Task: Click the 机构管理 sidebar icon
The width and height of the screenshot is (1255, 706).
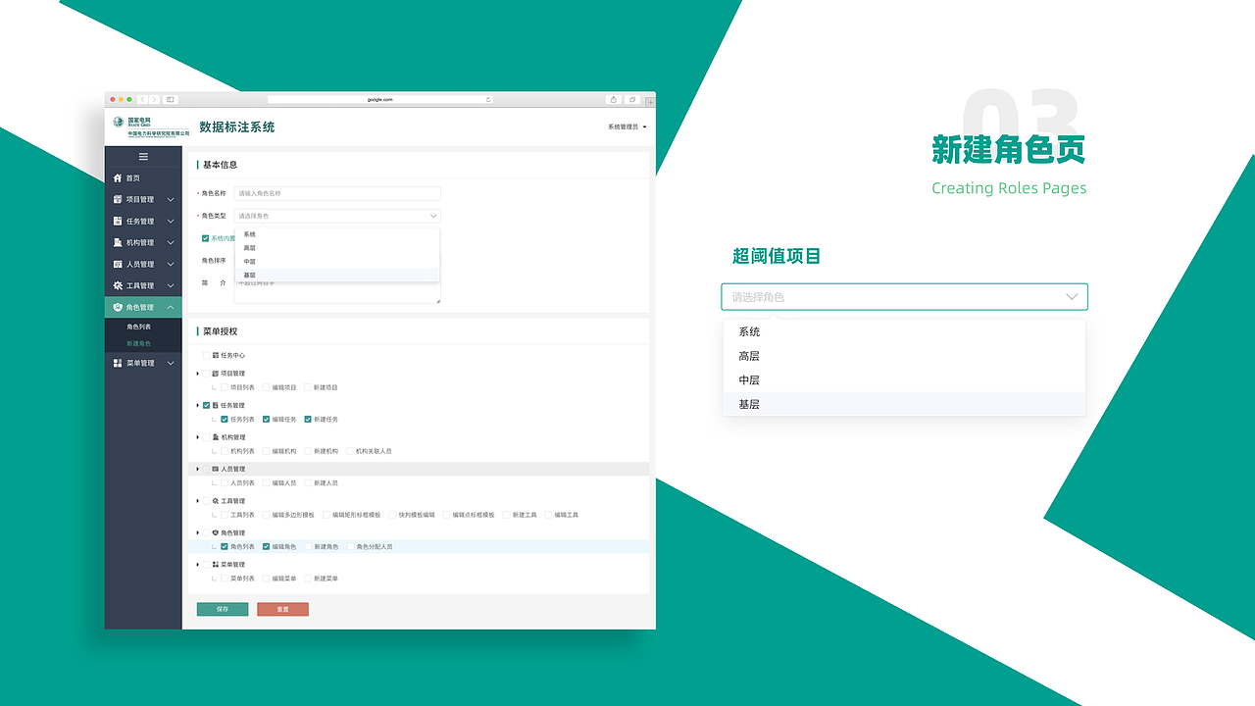Action: pyautogui.click(x=118, y=243)
